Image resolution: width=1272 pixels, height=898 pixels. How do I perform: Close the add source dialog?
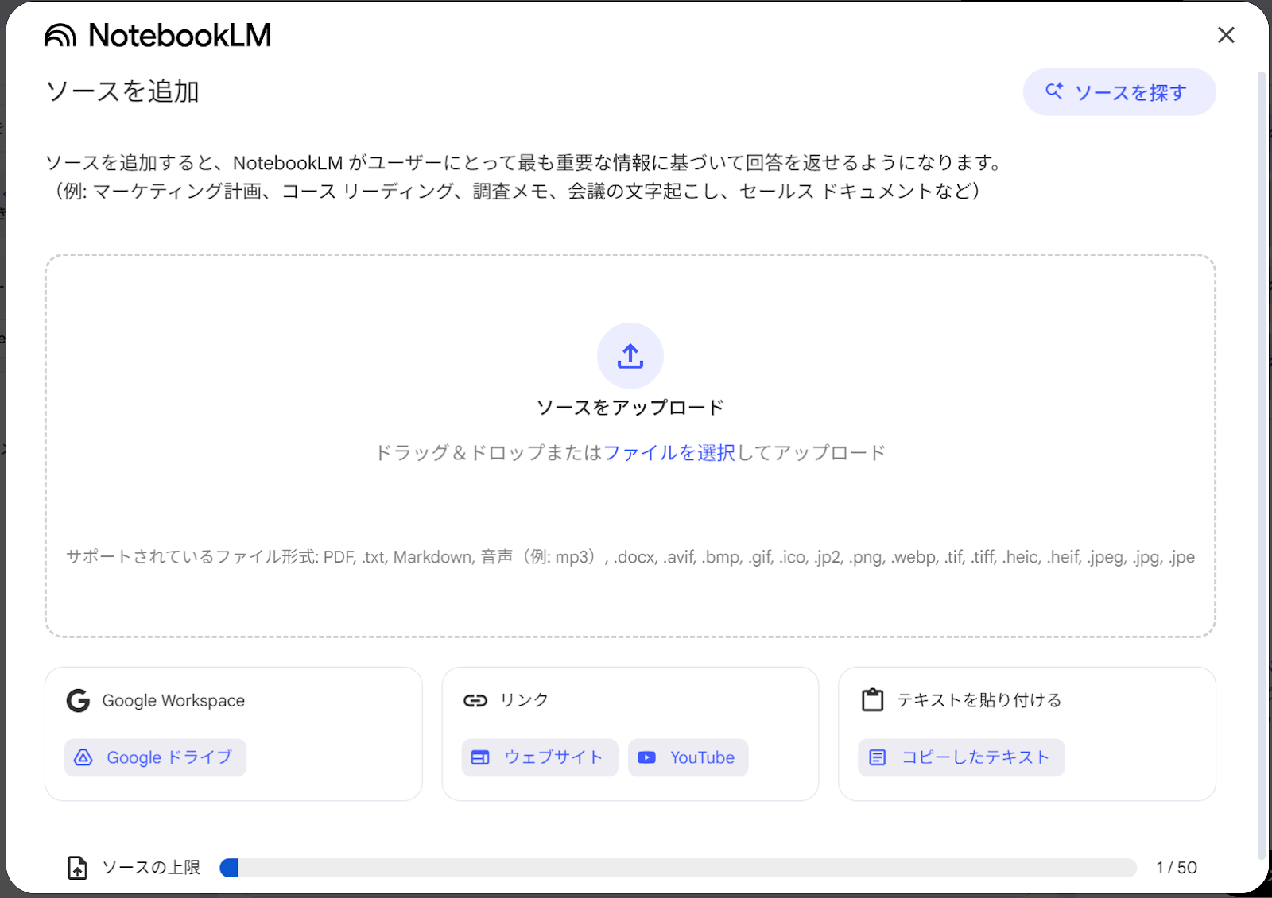coord(1226,35)
